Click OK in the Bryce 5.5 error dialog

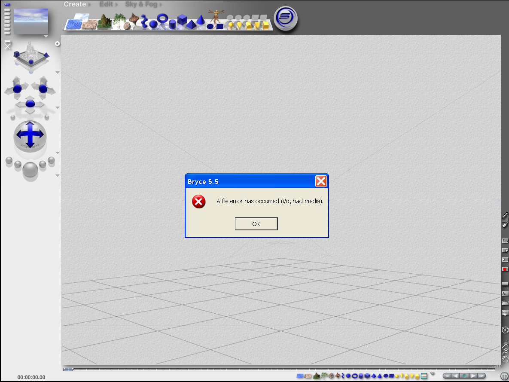click(x=256, y=224)
